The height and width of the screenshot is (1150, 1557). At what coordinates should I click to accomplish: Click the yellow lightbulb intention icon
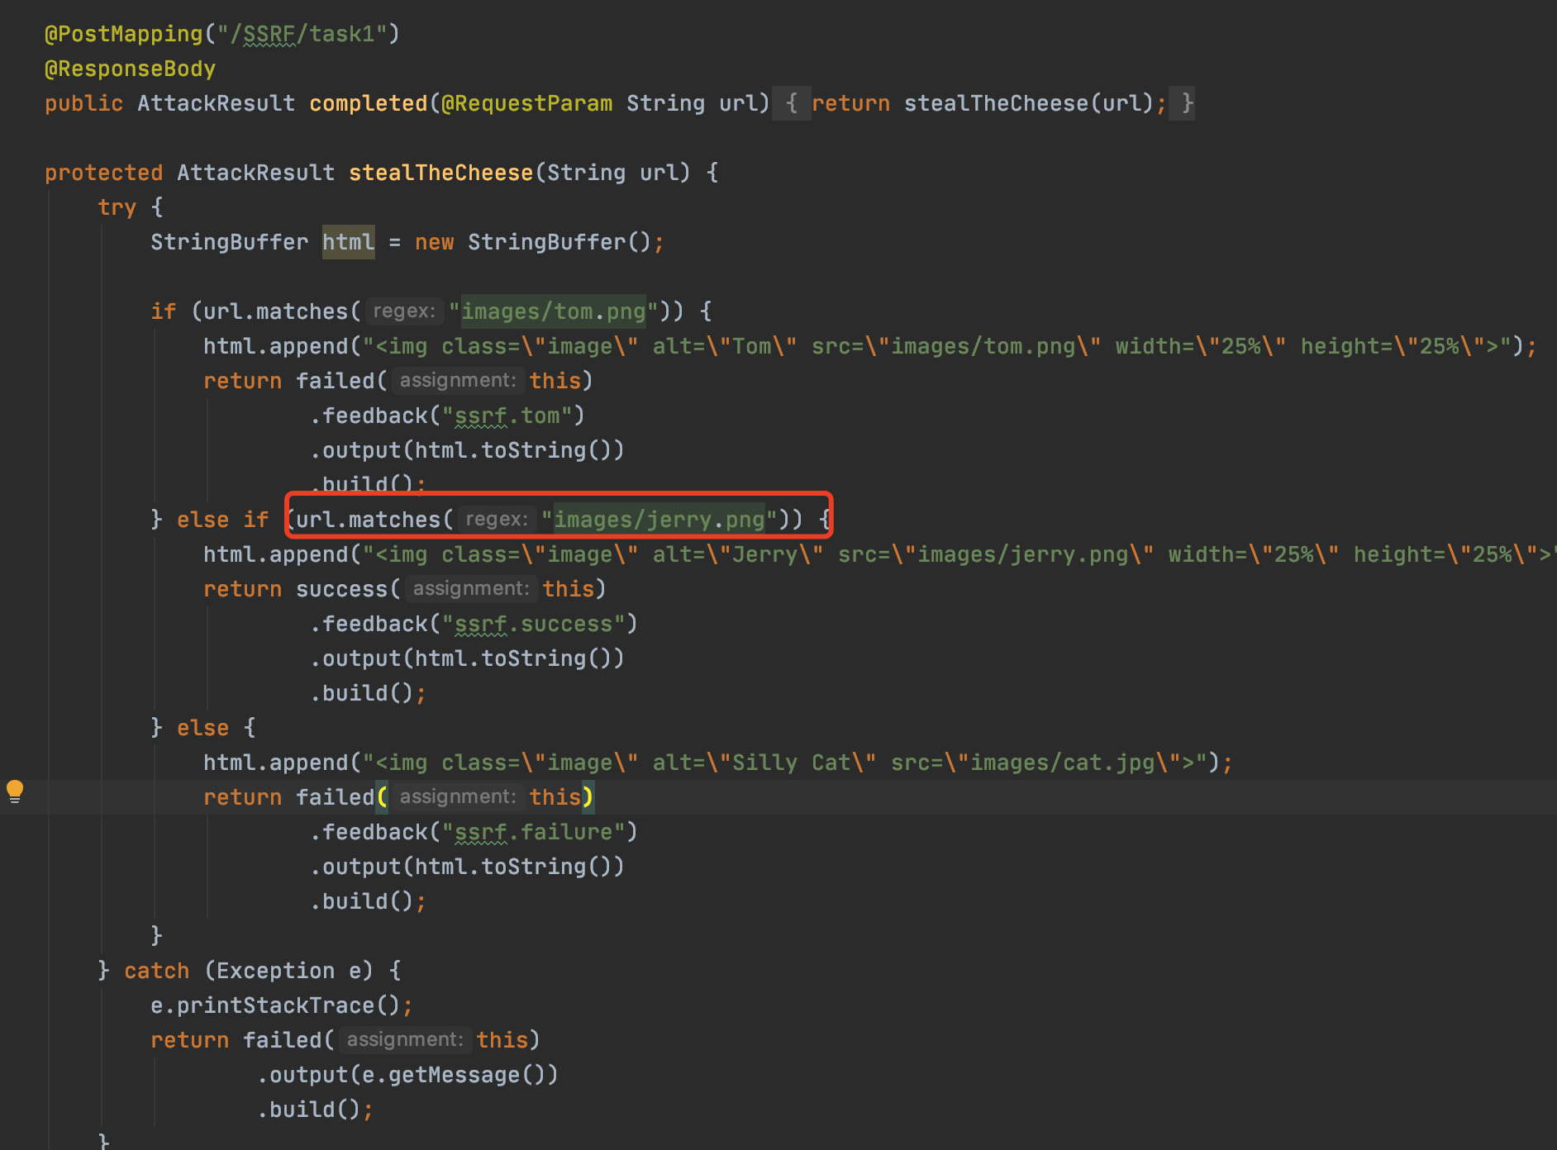click(x=15, y=791)
